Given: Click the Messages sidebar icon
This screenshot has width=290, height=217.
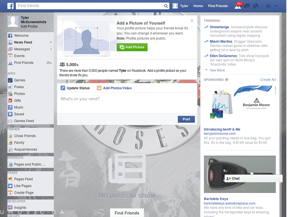Looking at the screenshot, I should click(x=10, y=49).
